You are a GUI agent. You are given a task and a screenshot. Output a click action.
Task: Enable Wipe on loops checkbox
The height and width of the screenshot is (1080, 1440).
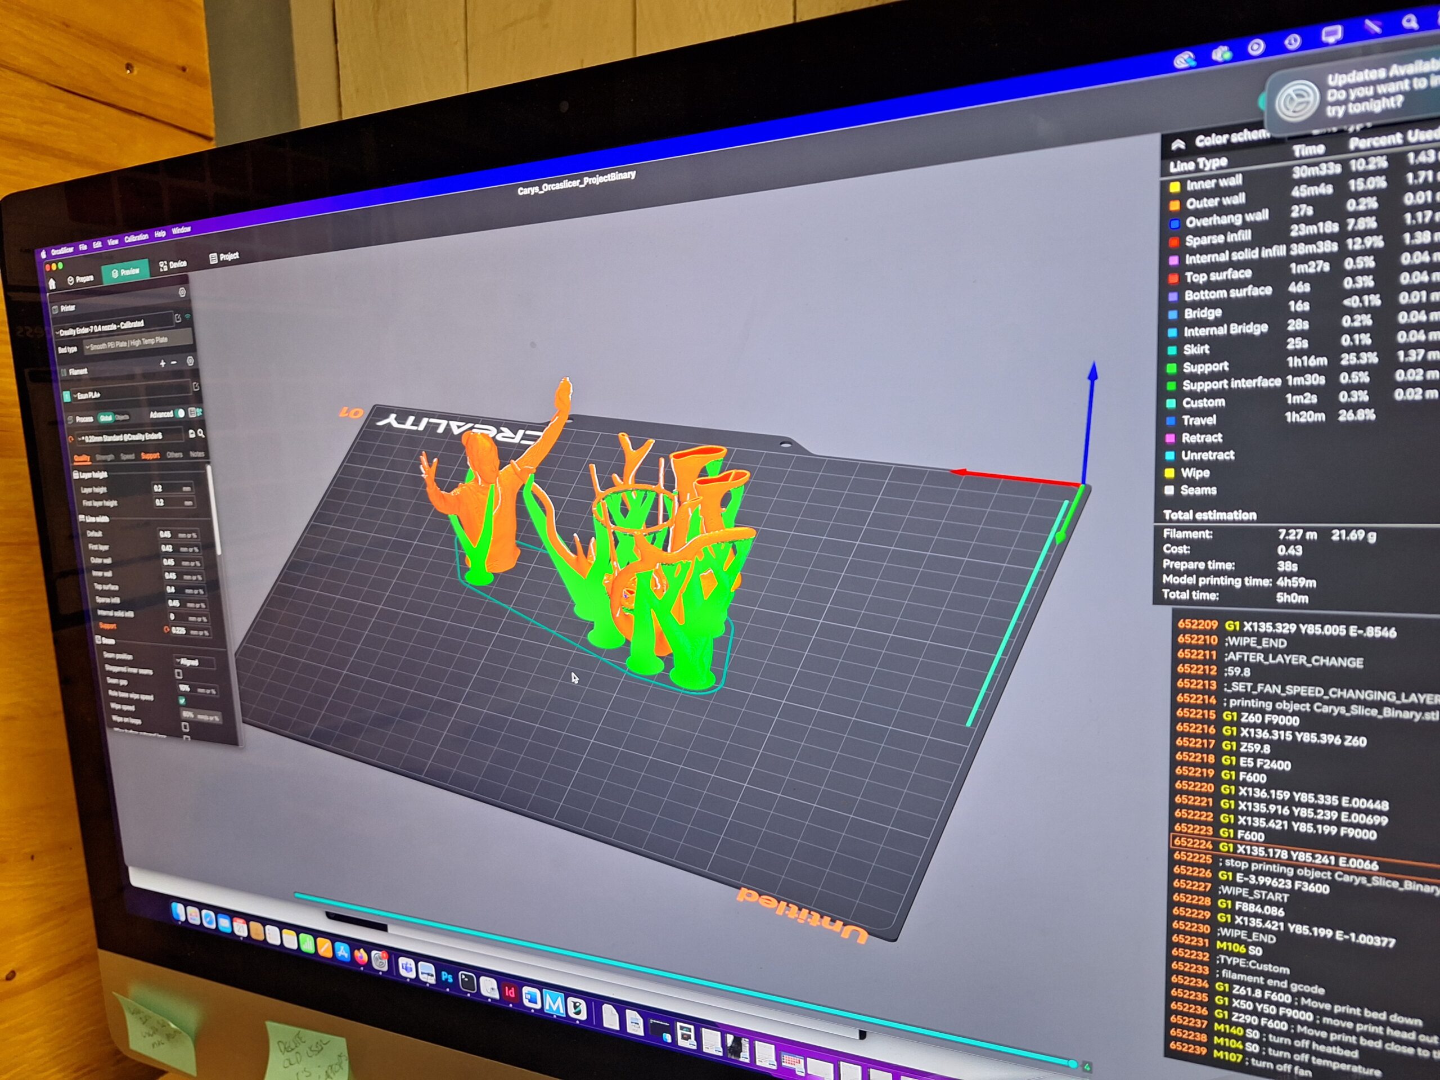coord(186,727)
